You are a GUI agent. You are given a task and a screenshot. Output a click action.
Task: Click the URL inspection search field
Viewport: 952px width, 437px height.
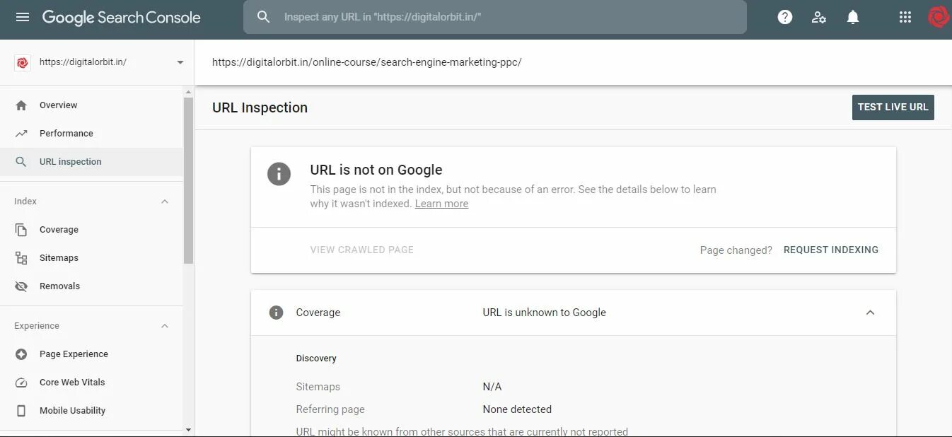[x=495, y=17]
